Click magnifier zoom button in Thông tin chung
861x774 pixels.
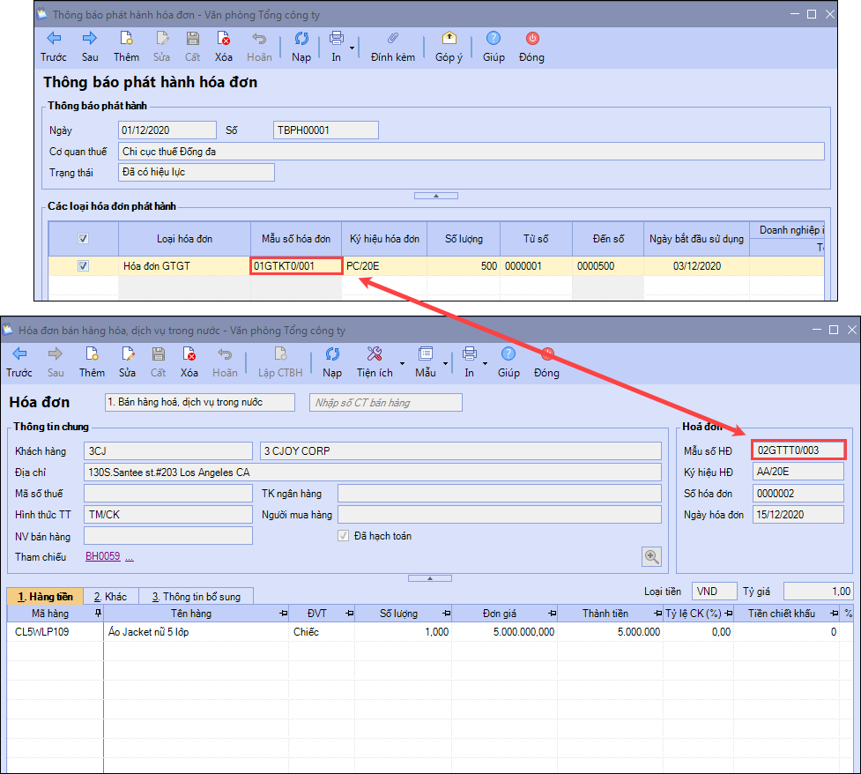point(652,556)
